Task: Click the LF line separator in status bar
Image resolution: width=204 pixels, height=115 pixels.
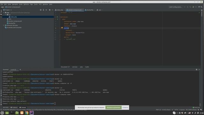Action: (x=172, y=110)
